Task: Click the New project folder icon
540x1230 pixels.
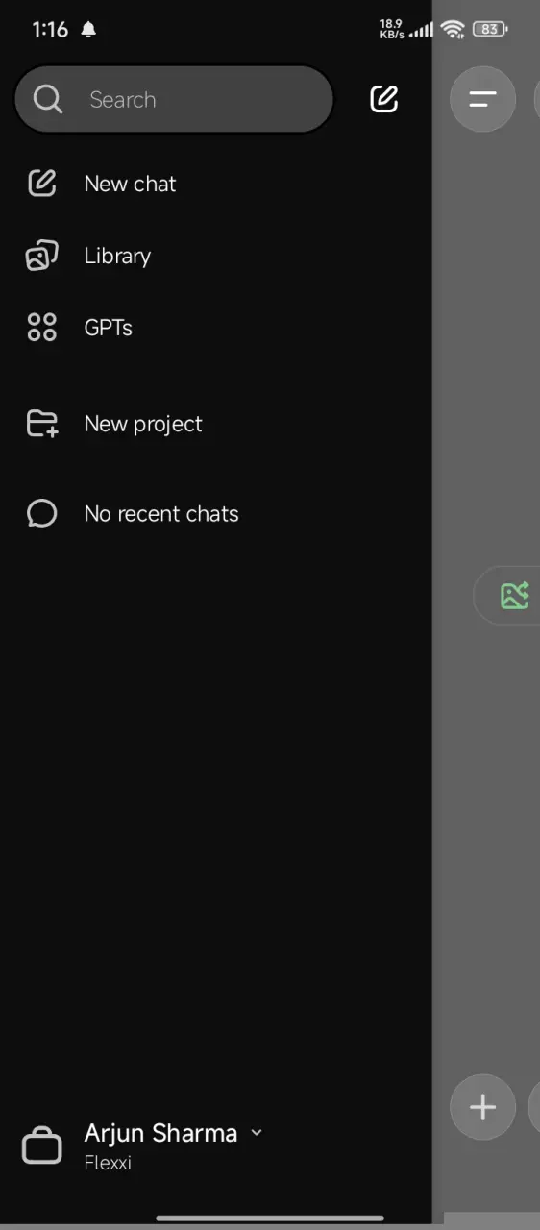Action: coord(41,424)
